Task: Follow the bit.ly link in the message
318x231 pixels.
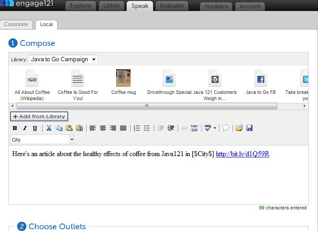Action: pyautogui.click(x=242, y=154)
